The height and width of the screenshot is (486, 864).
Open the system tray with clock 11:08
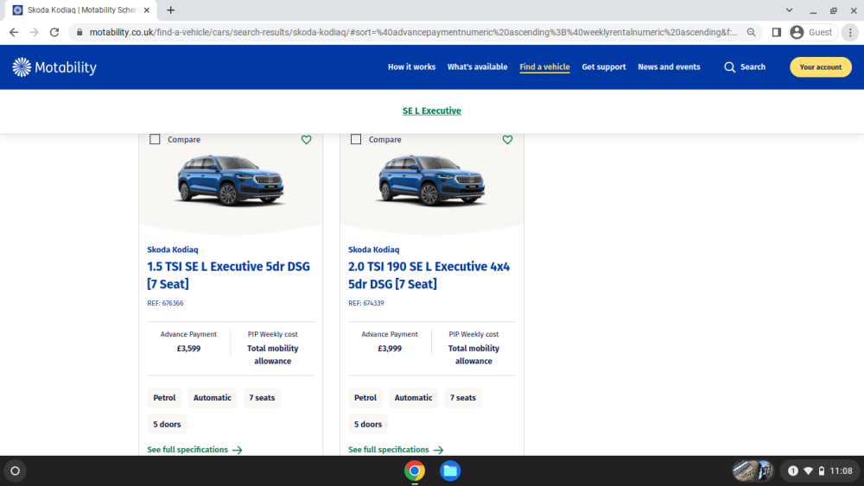(x=820, y=471)
